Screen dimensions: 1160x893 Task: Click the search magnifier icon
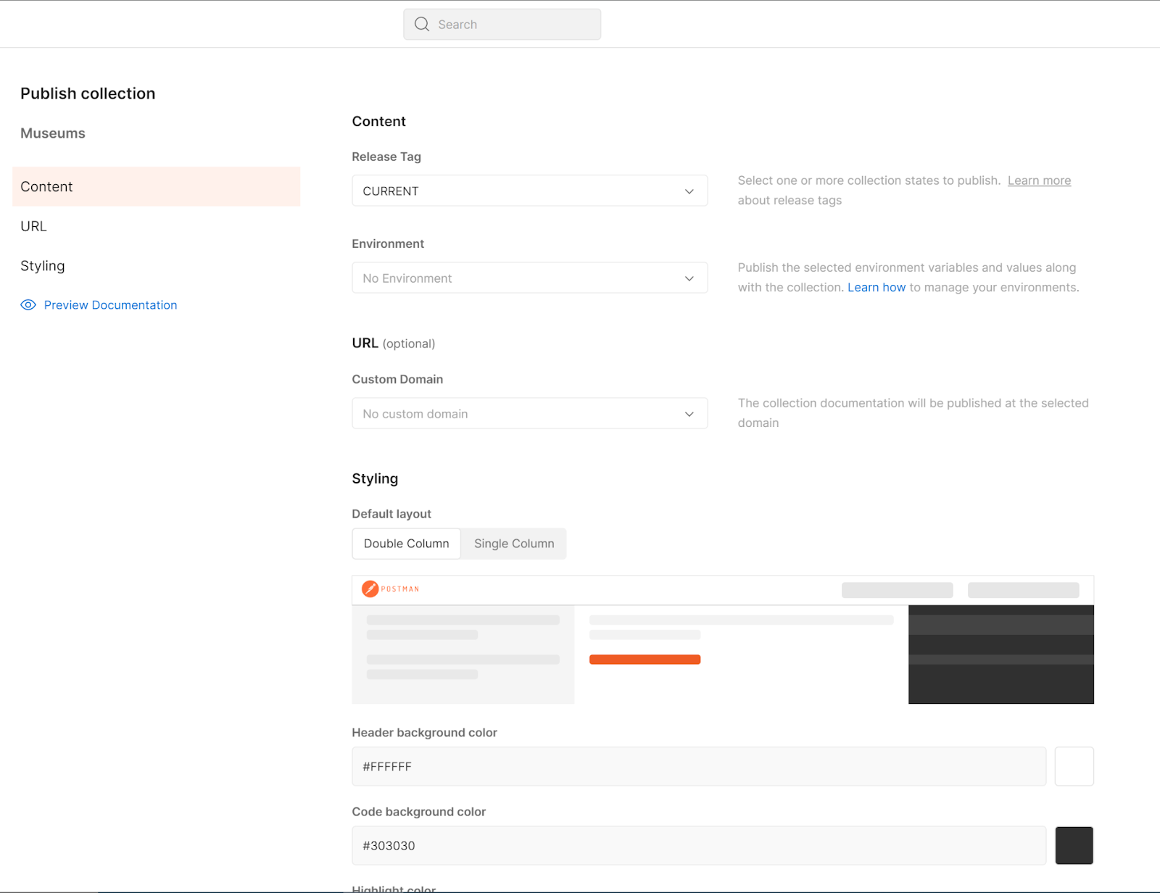(x=421, y=24)
